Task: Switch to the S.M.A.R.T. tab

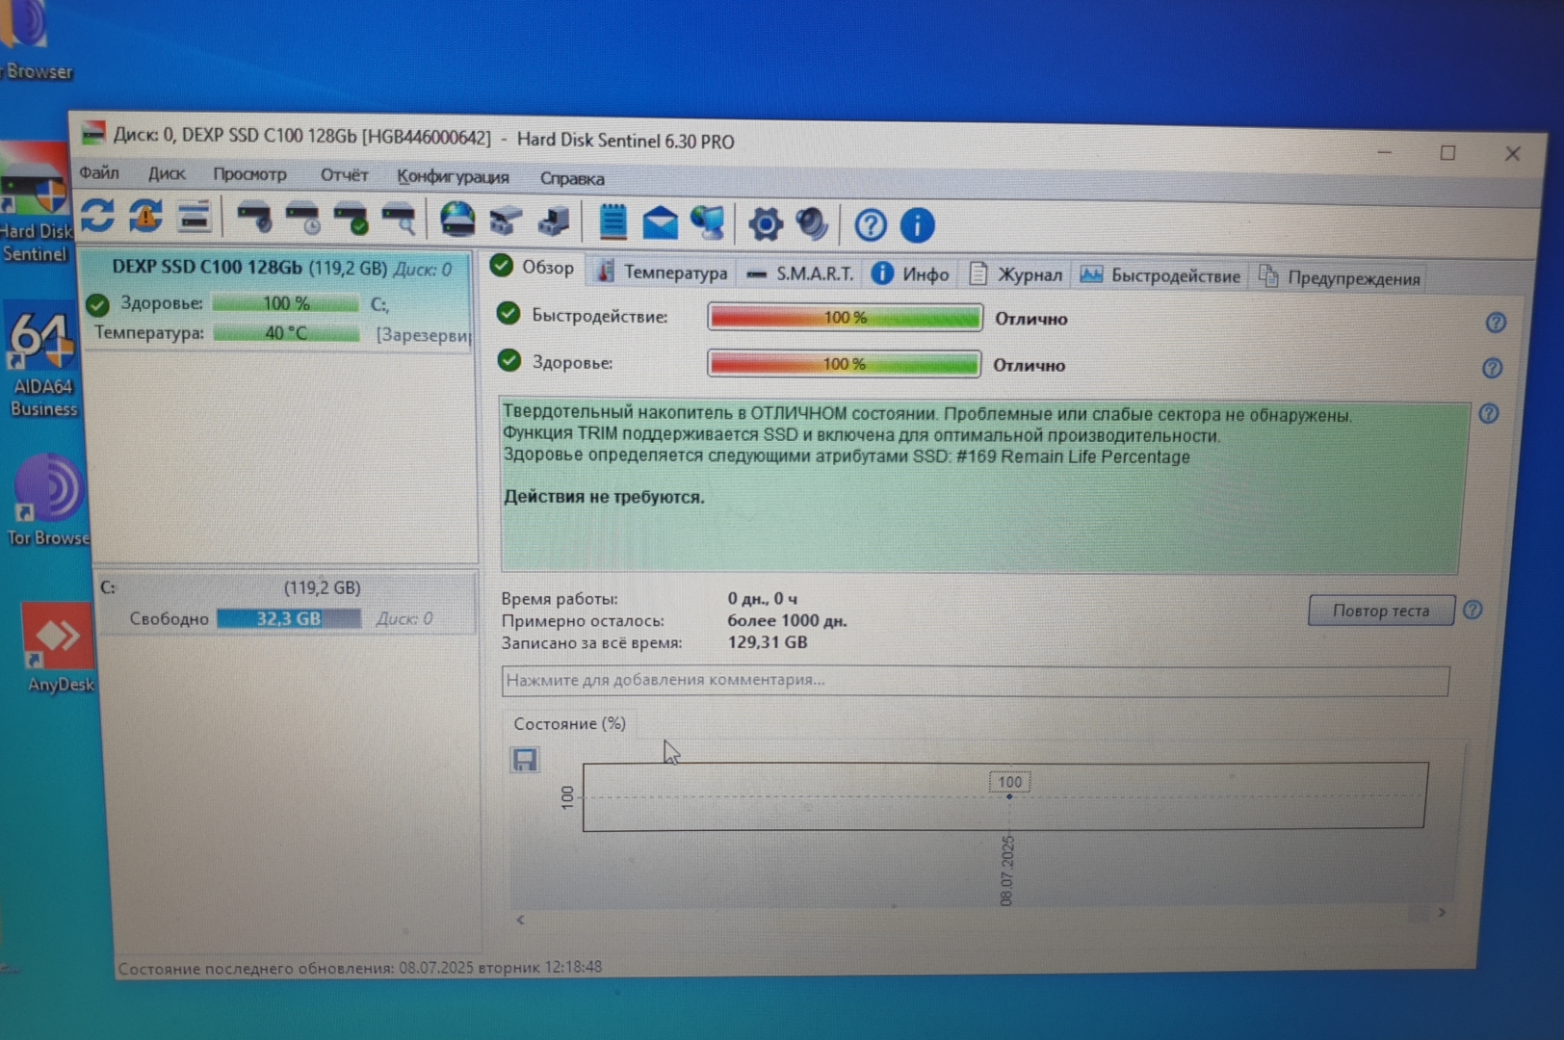Action: (x=801, y=274)
